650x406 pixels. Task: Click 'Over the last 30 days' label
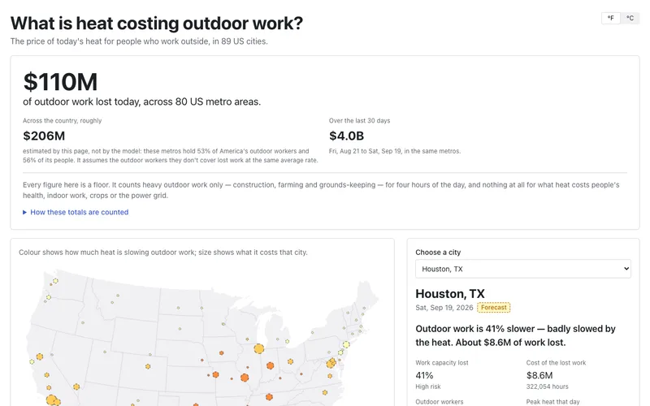(x=359, y=120)
